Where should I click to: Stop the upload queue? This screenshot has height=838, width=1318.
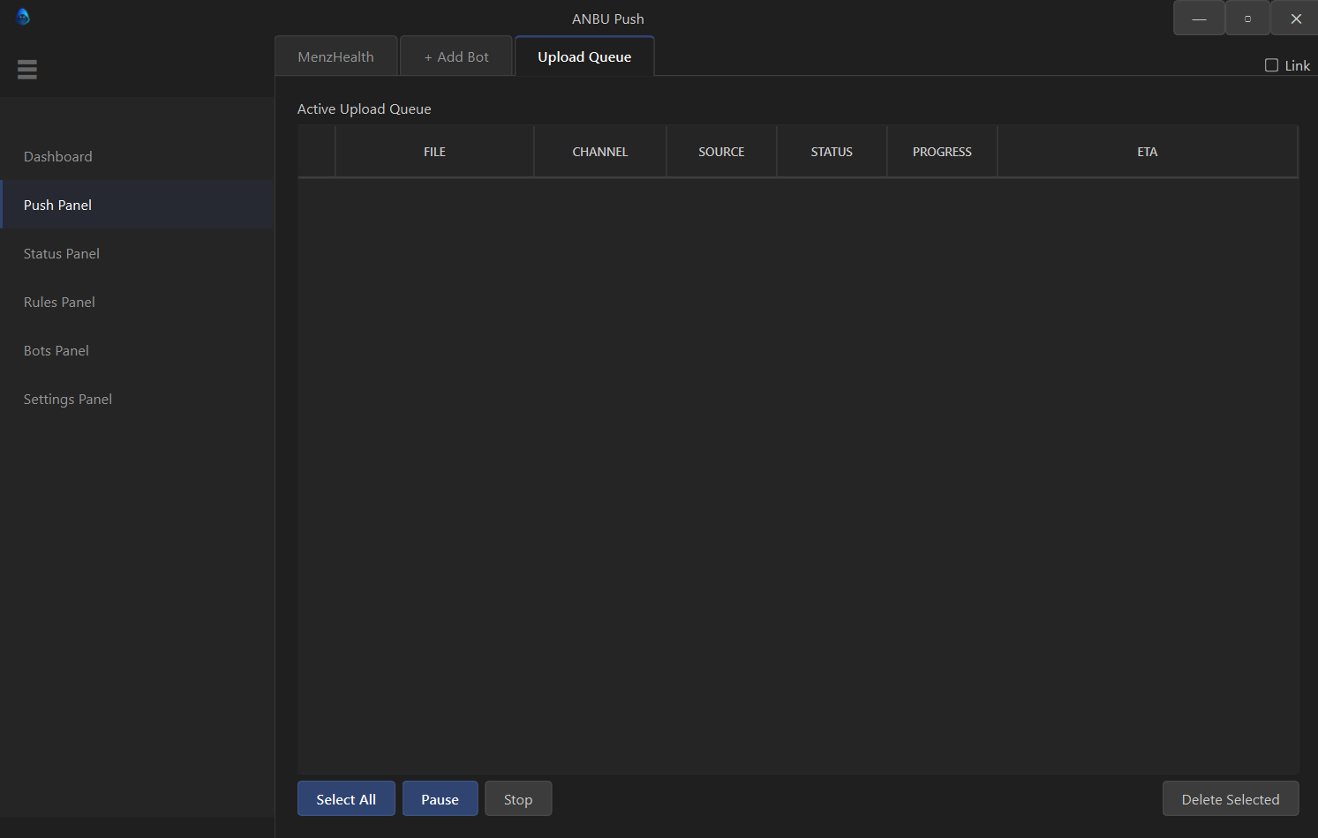(518, 798)
